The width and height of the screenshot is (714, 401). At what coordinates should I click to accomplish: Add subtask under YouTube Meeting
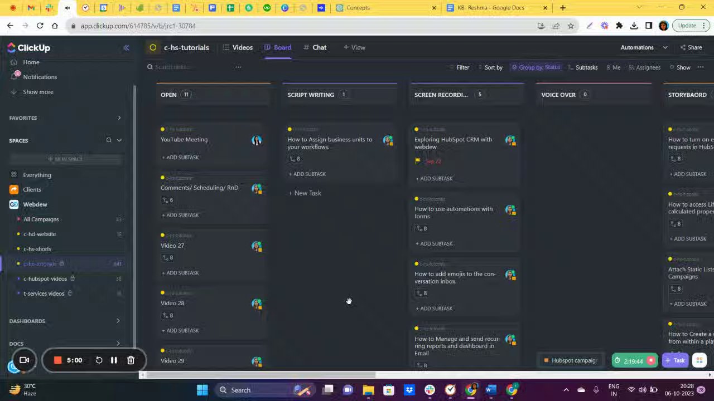[x=180, y=158]
